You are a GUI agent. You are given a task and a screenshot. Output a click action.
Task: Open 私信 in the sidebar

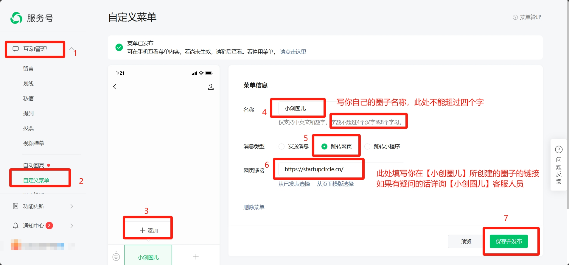(x=28, y=99)
